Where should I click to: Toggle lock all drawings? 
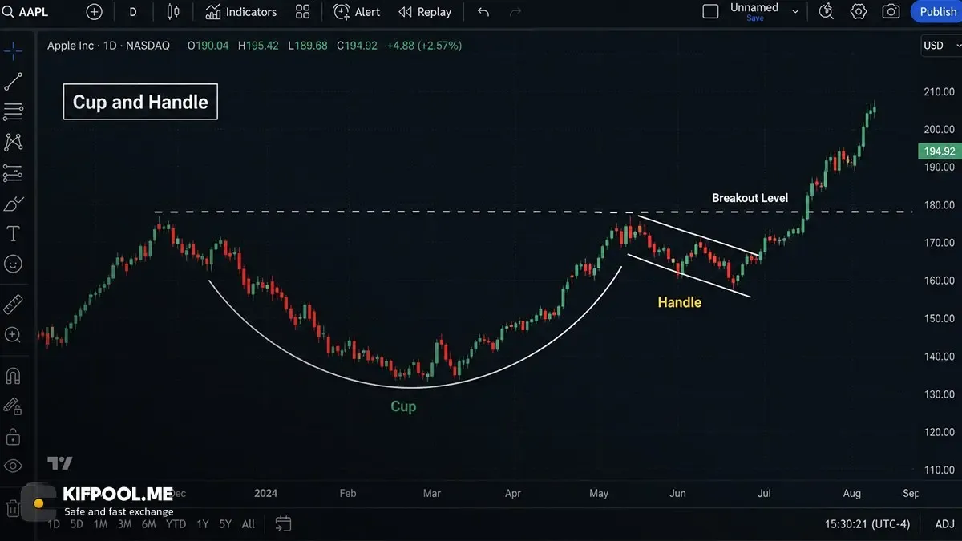coord(13,437)
